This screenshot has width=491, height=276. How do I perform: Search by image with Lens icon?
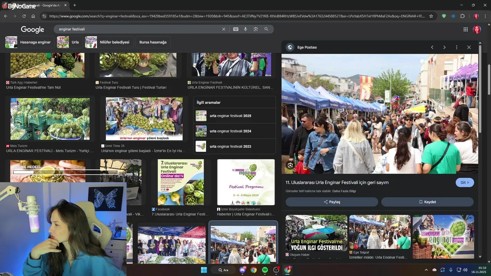[255, 29]
